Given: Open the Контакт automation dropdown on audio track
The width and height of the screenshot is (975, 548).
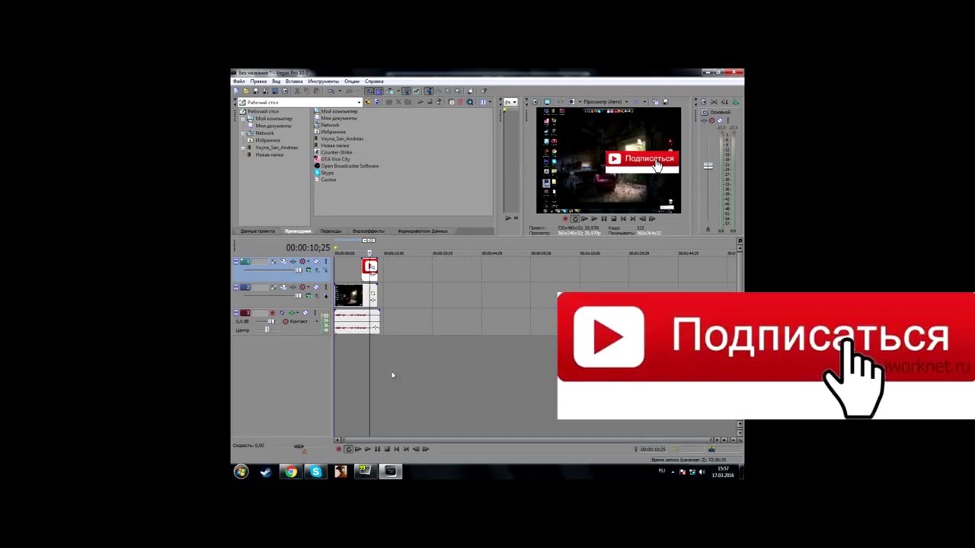Looking at the screenshot, I should 317,321.
